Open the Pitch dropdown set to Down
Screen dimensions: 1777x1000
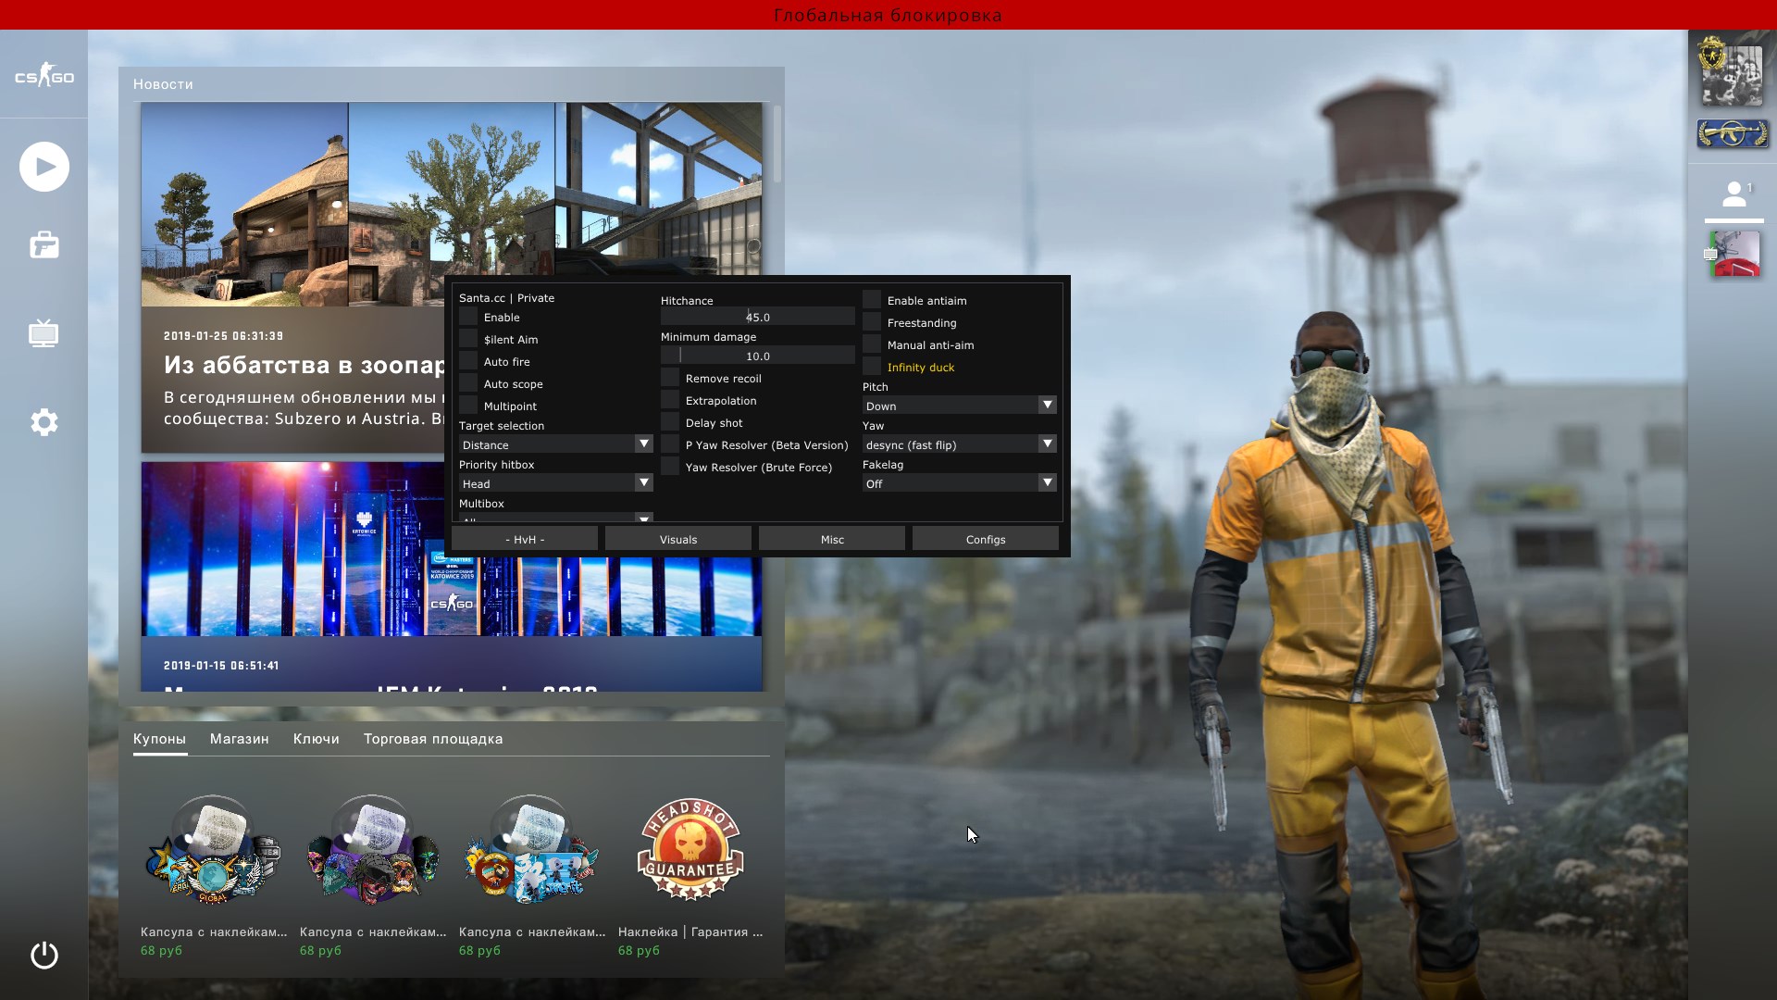[x=959, y=406]
